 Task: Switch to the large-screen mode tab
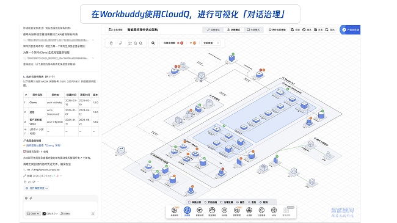coord(253,30)
